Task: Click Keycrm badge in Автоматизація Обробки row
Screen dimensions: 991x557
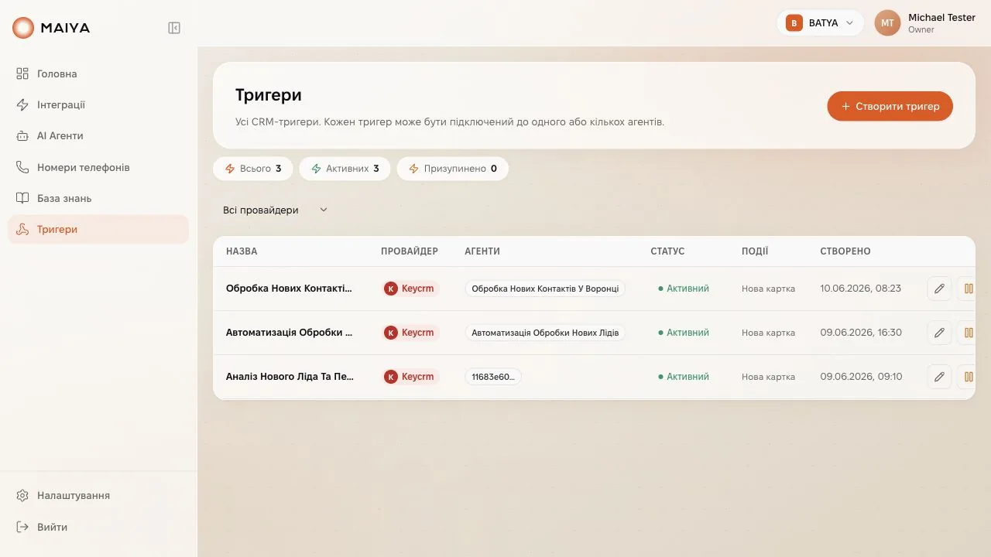Action: coord(410,333)
